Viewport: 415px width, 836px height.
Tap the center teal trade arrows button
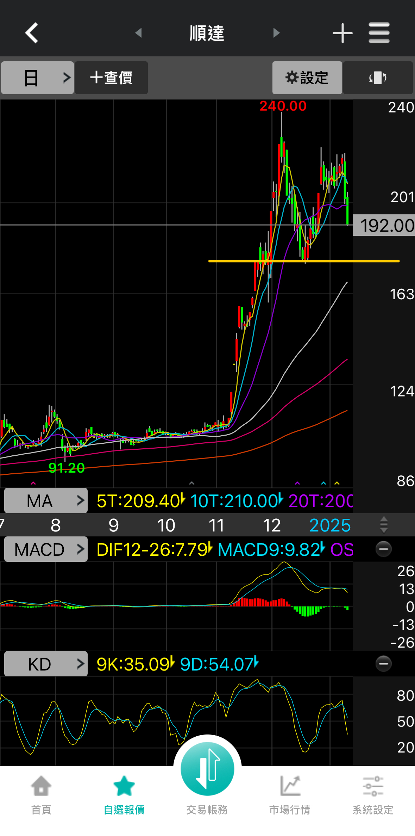click(x=207, y=768)
